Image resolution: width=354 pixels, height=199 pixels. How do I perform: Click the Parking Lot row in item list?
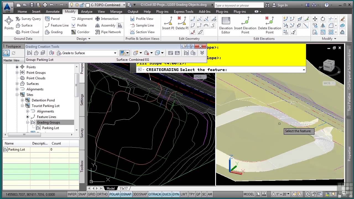tap(41, 150)
